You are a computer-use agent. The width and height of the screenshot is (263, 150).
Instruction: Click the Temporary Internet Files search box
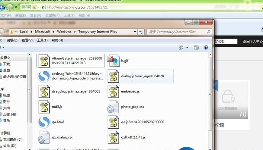177,32
